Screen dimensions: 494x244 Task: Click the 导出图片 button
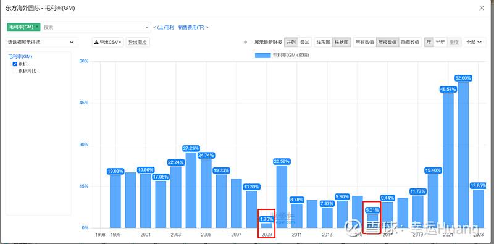(138, 42)
